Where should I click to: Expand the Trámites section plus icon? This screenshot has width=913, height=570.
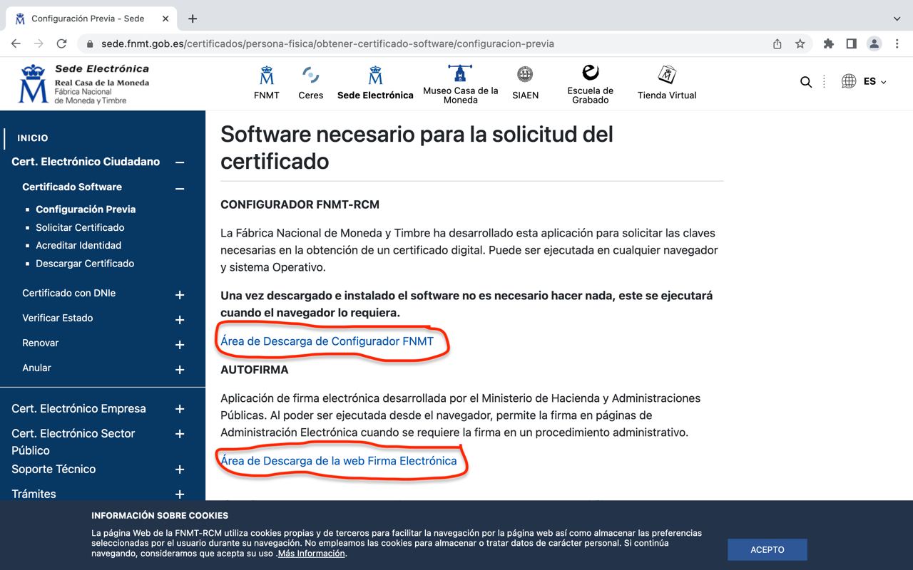(x=180, y=494)
